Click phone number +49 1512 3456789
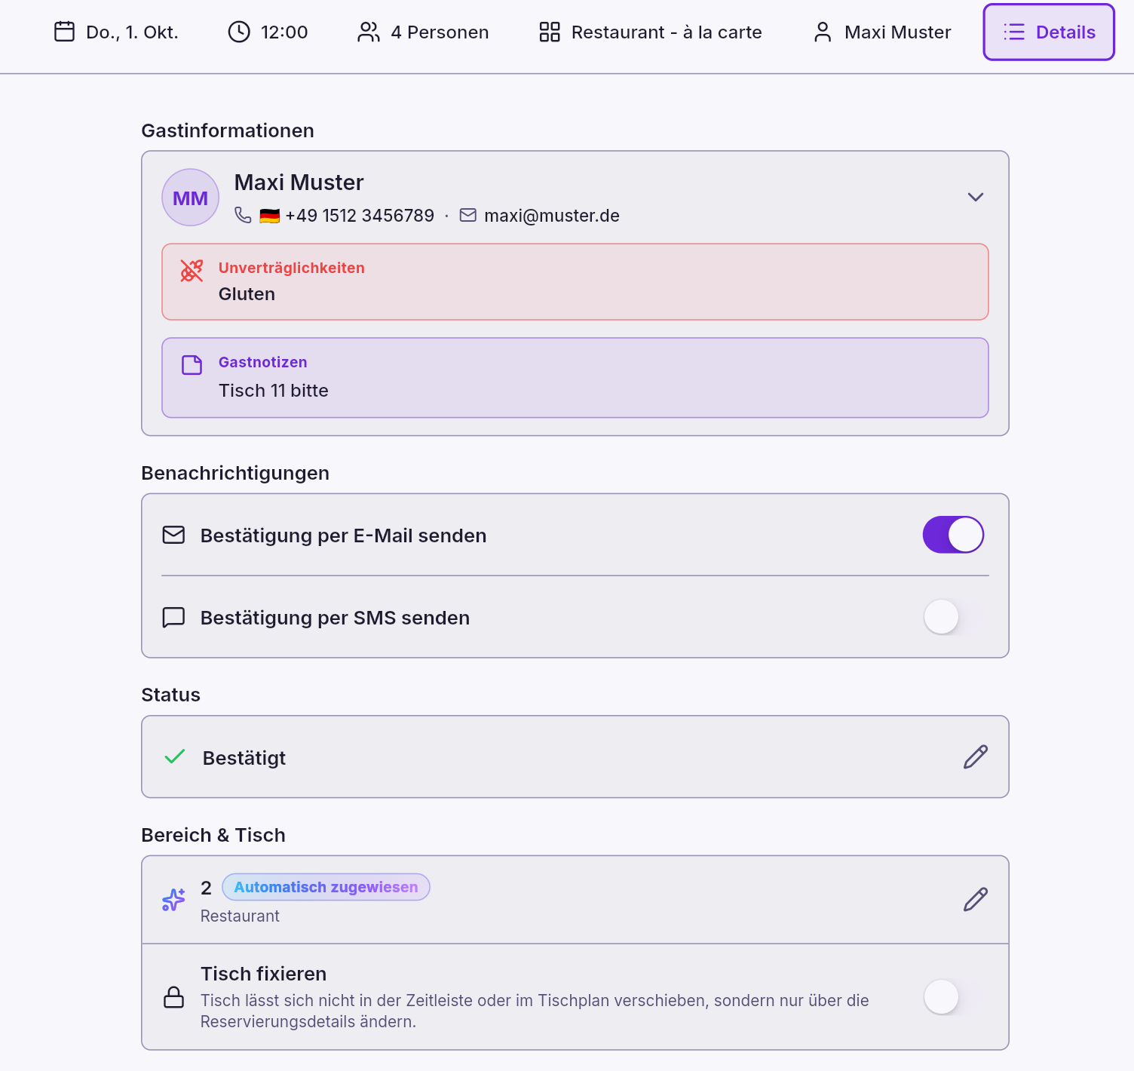This screenshot has height=1071, width=1134. [360, 216]
